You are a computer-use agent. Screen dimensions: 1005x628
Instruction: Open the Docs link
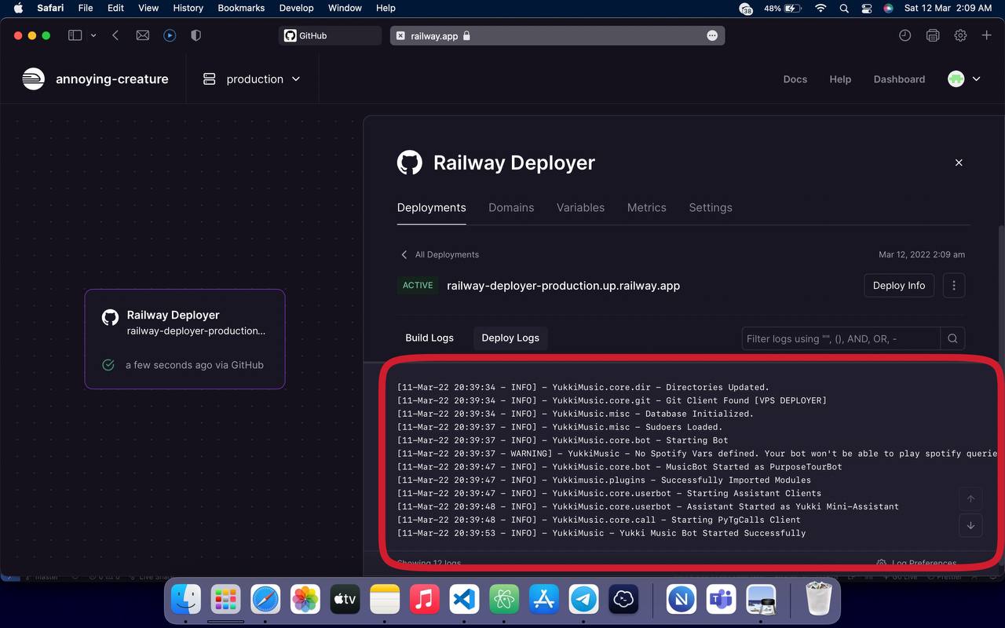[795, 79]
